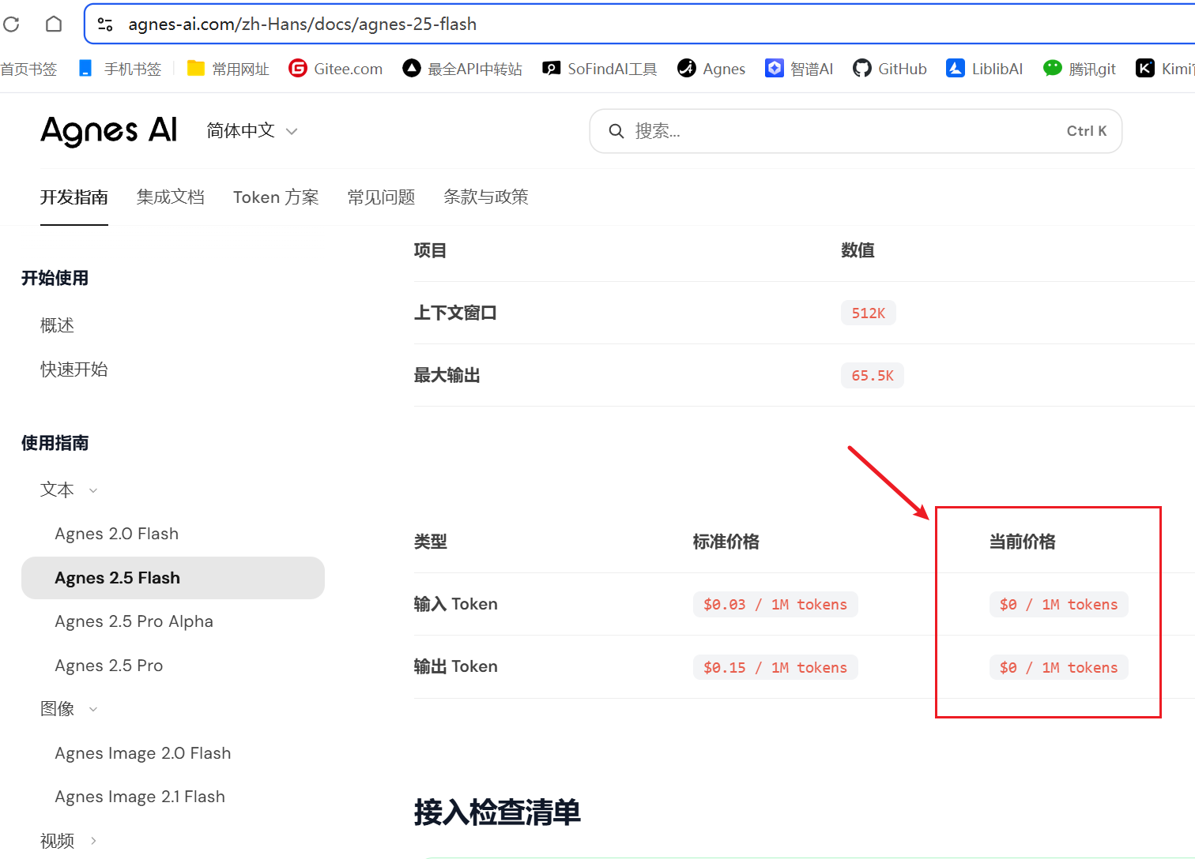Open Agnes Image 2.1 Flash docs
Image resolution: width=1195 pixels, height=859 pixels.
140,797
